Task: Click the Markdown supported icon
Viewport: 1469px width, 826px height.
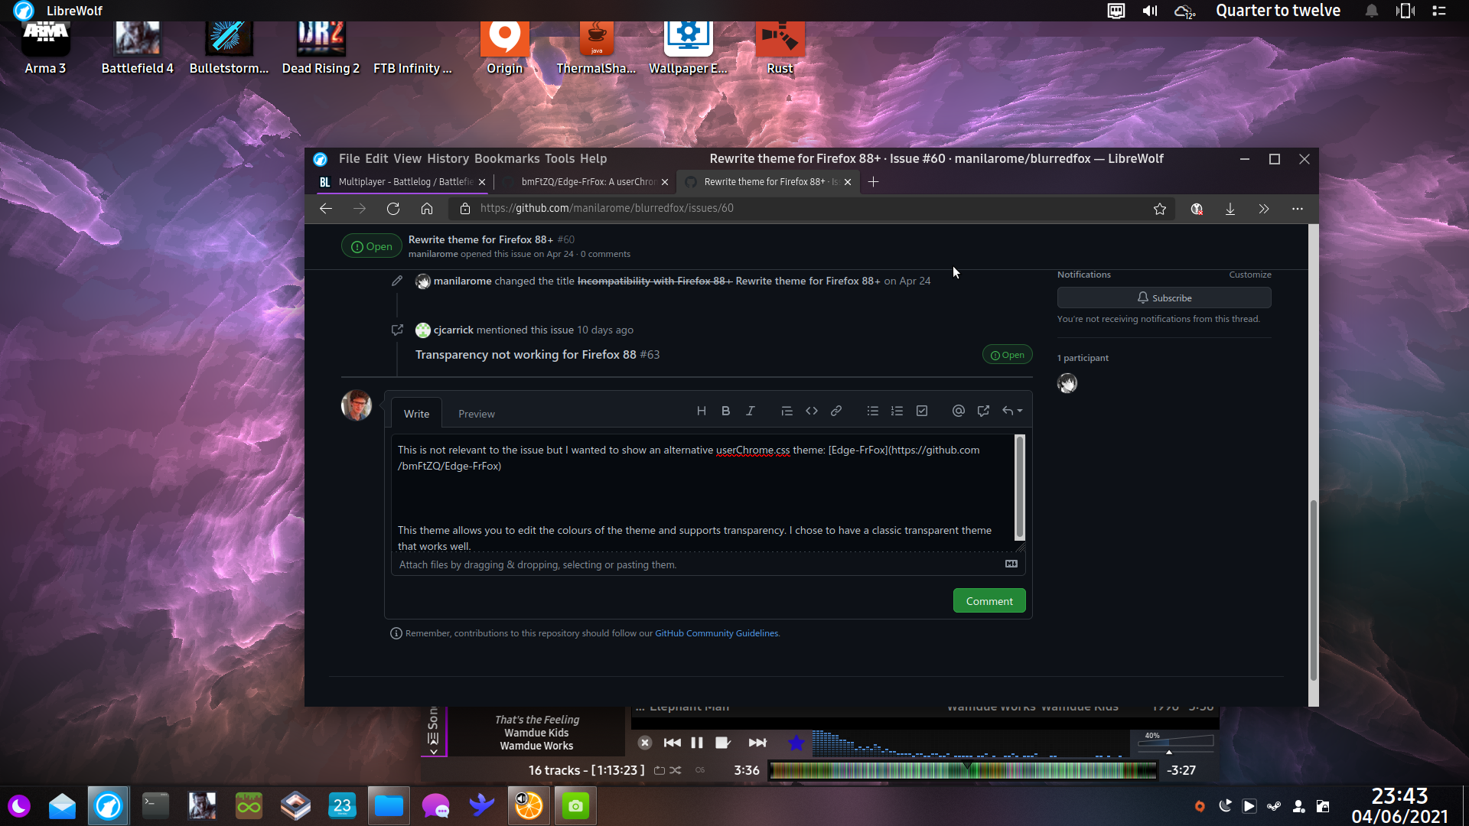Action: click(x=1011, y=564)
